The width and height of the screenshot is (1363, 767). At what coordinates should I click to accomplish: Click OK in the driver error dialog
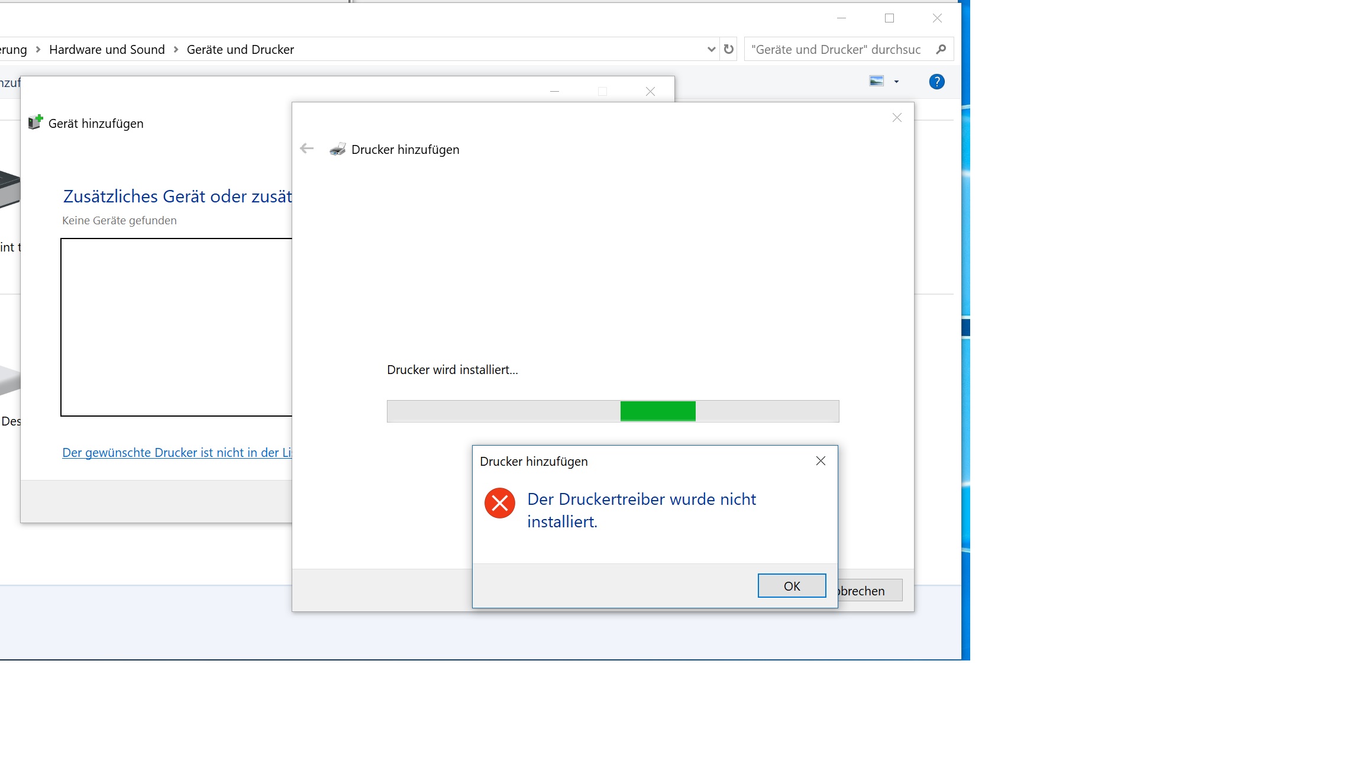[x=792, y=586]
